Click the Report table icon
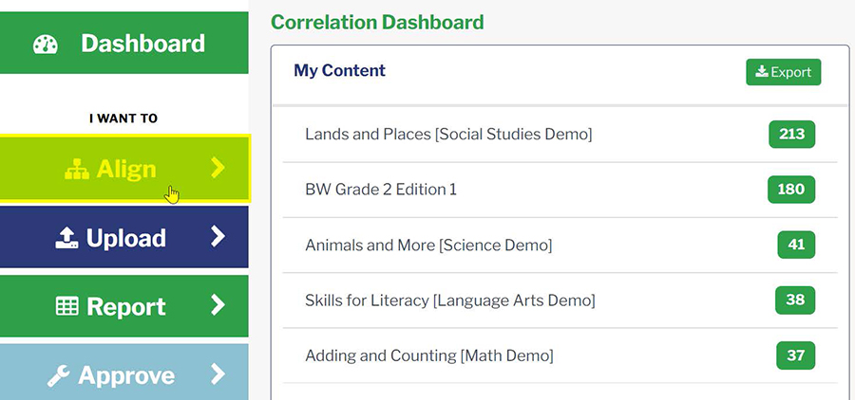 tap(67, 306)
